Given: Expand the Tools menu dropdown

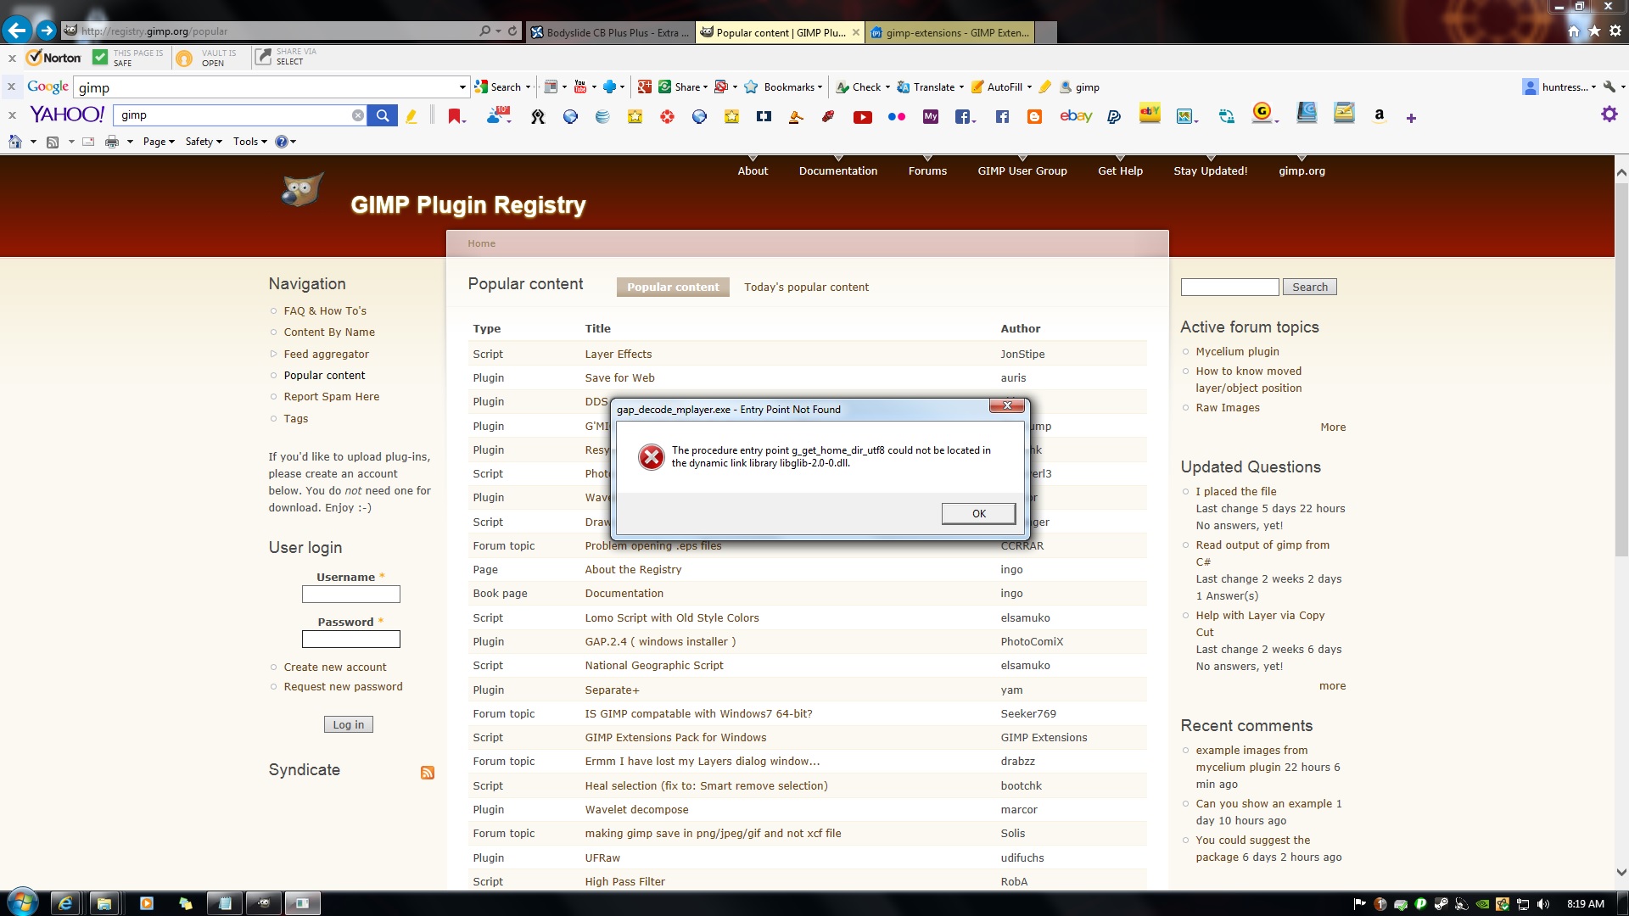Looking at the screenshot, I should point(250,142).
